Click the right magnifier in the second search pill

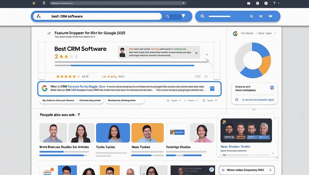tap(252, 16)
